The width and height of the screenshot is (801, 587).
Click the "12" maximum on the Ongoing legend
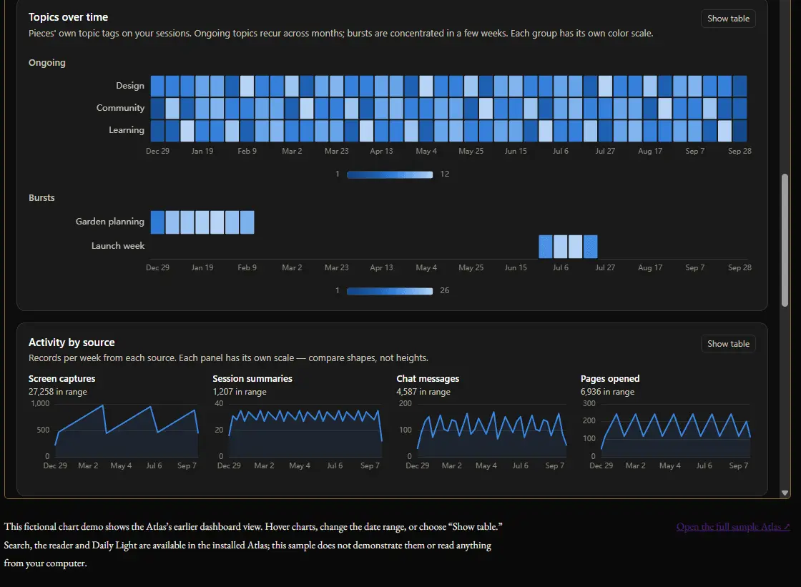(x=444, y=174)
